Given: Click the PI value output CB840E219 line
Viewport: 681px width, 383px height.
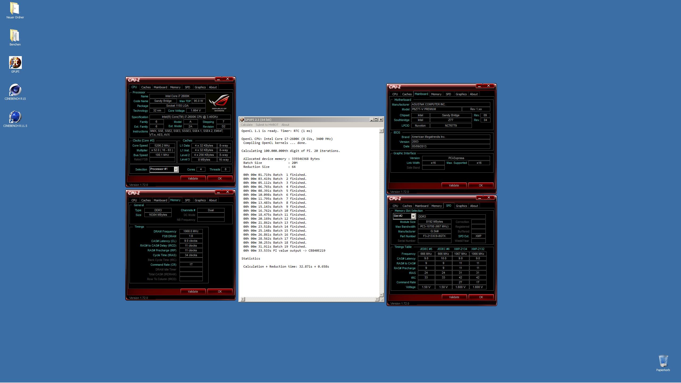Looking at the screenshot, I should click(x=284, y=251).
